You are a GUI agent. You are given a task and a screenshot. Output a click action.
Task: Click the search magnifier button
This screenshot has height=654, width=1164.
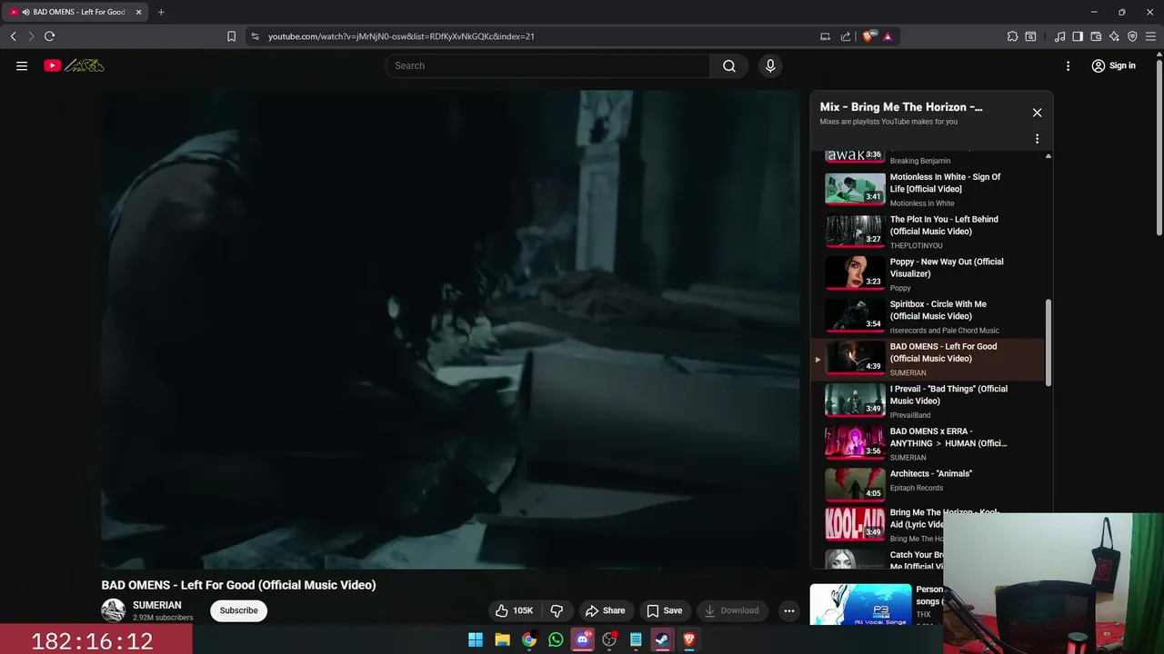click(x=729, y=65)
